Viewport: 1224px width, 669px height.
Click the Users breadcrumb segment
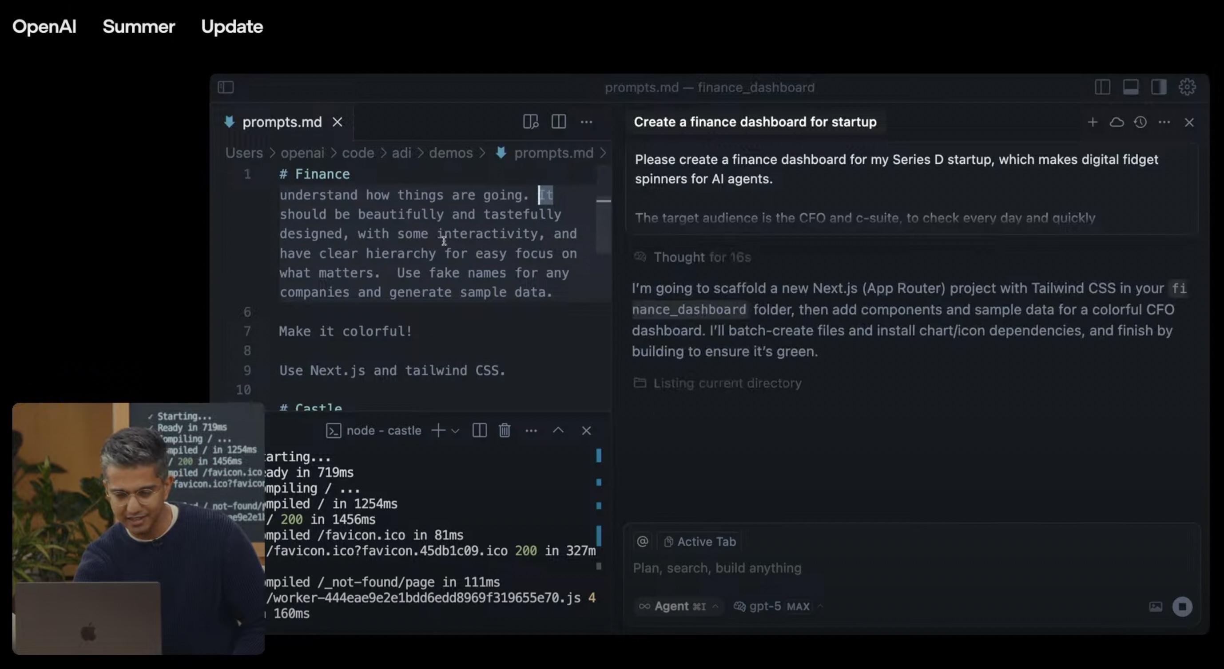244,153
